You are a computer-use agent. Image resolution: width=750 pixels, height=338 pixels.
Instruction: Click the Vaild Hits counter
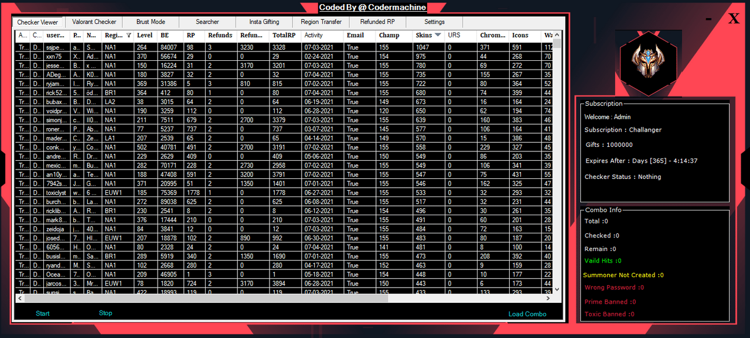click(603, 261)
